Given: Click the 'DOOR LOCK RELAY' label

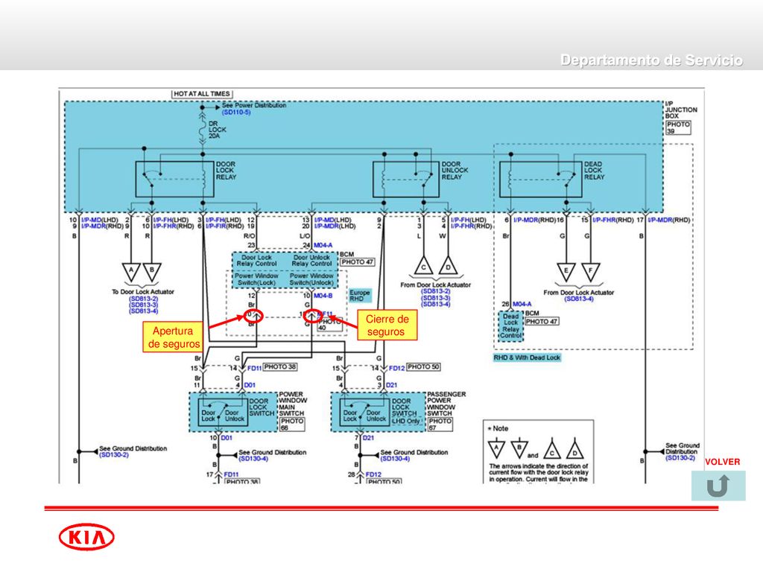Looking at the screenshot, I should pyautogui.click(x=226, y=171).
